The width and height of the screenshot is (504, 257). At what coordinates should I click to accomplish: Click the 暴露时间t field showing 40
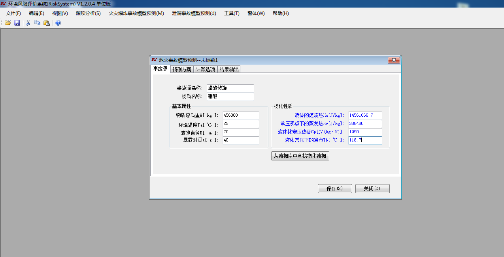point(241,141)
